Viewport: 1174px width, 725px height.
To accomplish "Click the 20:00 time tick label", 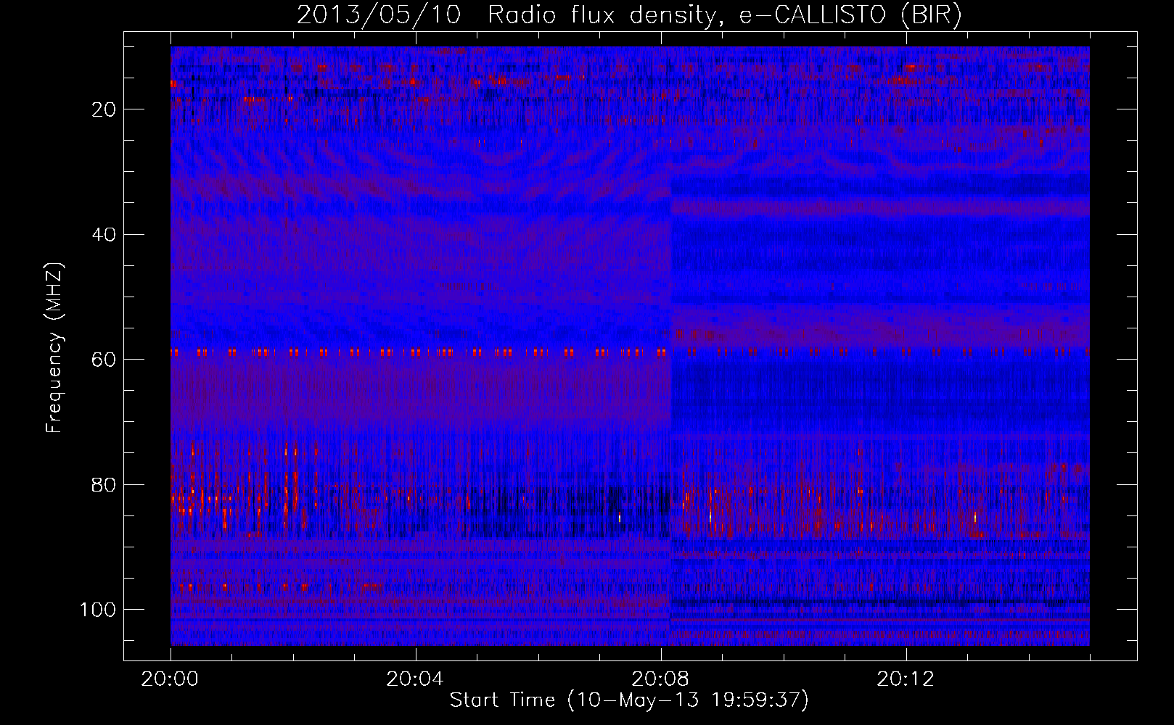I will point(170,679).
